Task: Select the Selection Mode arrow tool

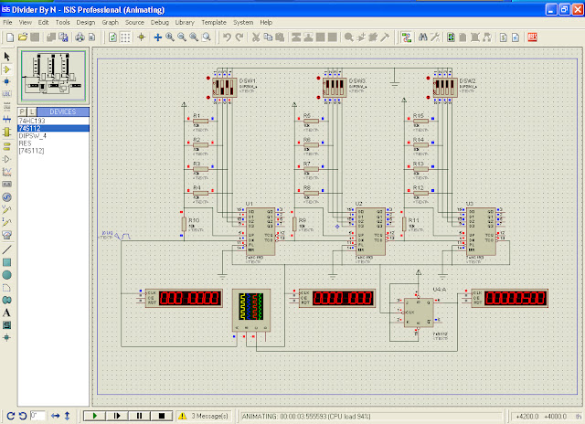Action: pyautogui.click(x=6, y=57)
